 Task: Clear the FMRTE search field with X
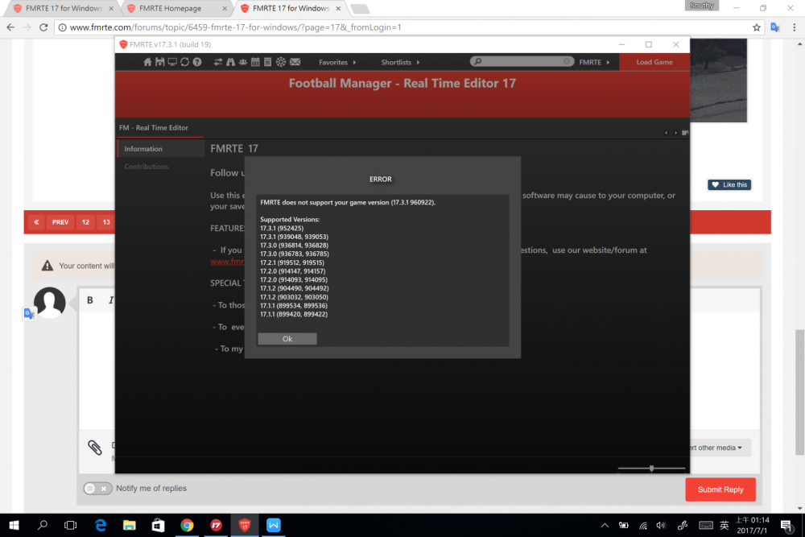566,61
